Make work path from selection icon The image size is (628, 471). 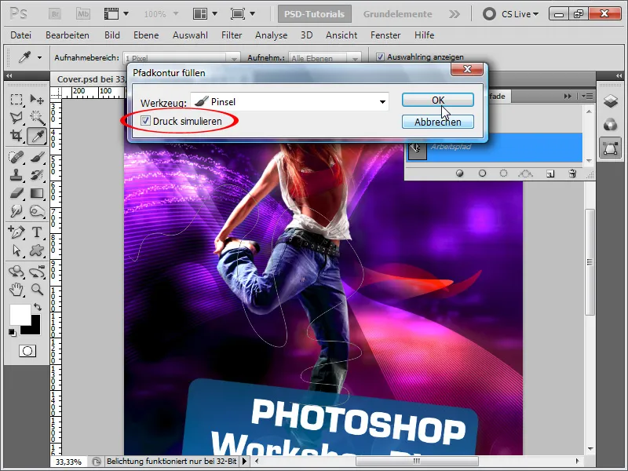tap(525, 173)
